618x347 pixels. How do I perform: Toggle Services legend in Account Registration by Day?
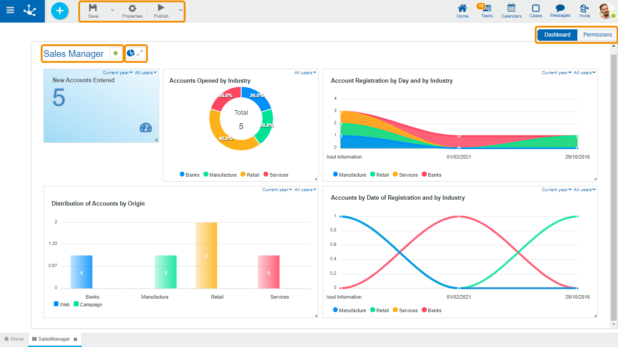coord(405,174)
